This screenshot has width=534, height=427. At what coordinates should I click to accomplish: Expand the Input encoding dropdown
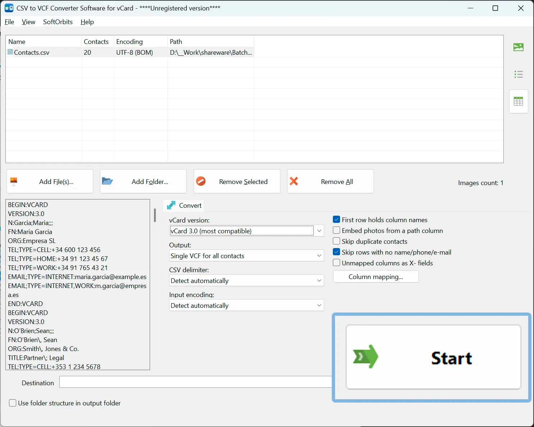click(246, 305)
